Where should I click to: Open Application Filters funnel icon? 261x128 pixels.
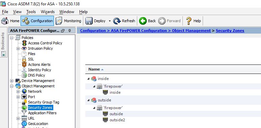tap(24, 113)
